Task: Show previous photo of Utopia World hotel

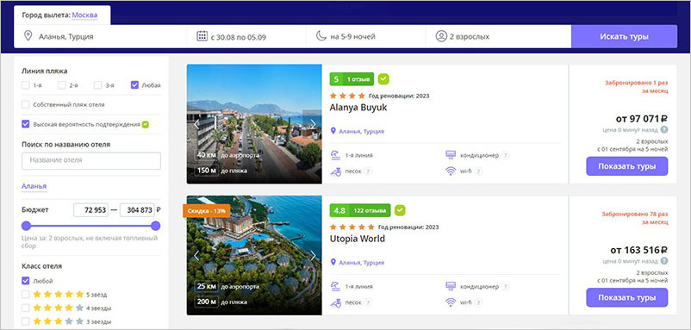Action: (196, 255)
